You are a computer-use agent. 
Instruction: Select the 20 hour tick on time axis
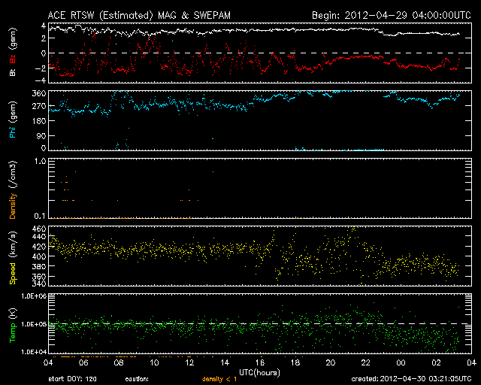330,362
